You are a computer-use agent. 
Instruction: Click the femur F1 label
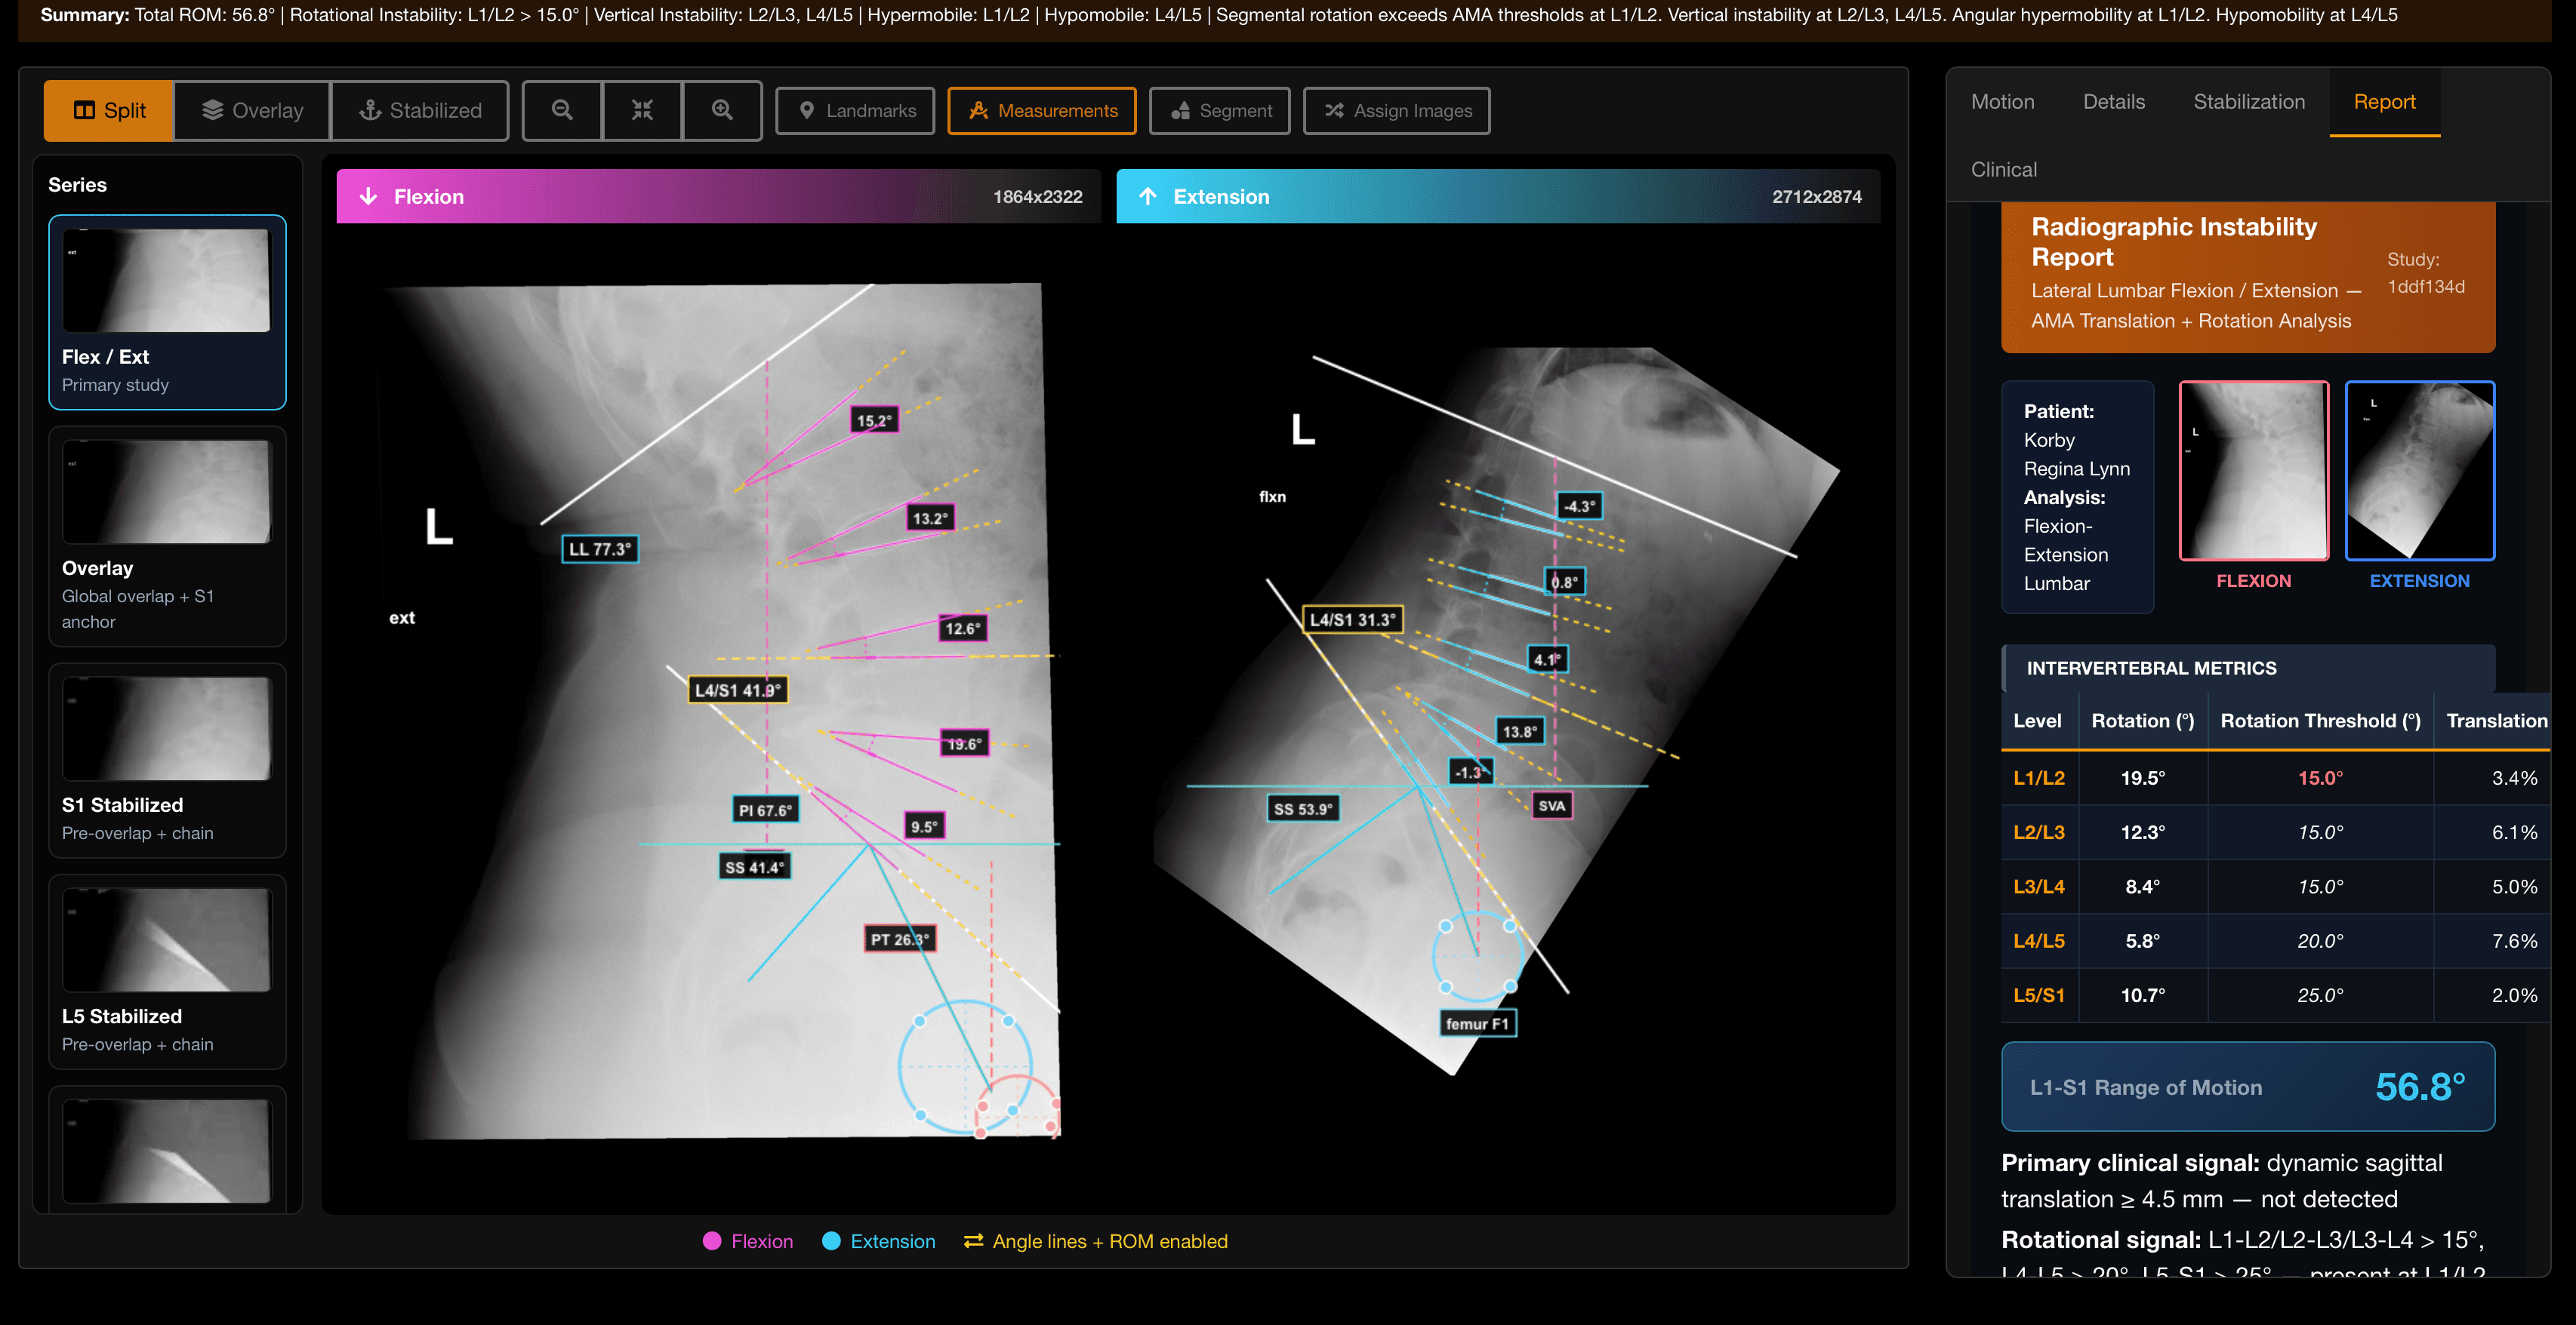(1477, 1024)
